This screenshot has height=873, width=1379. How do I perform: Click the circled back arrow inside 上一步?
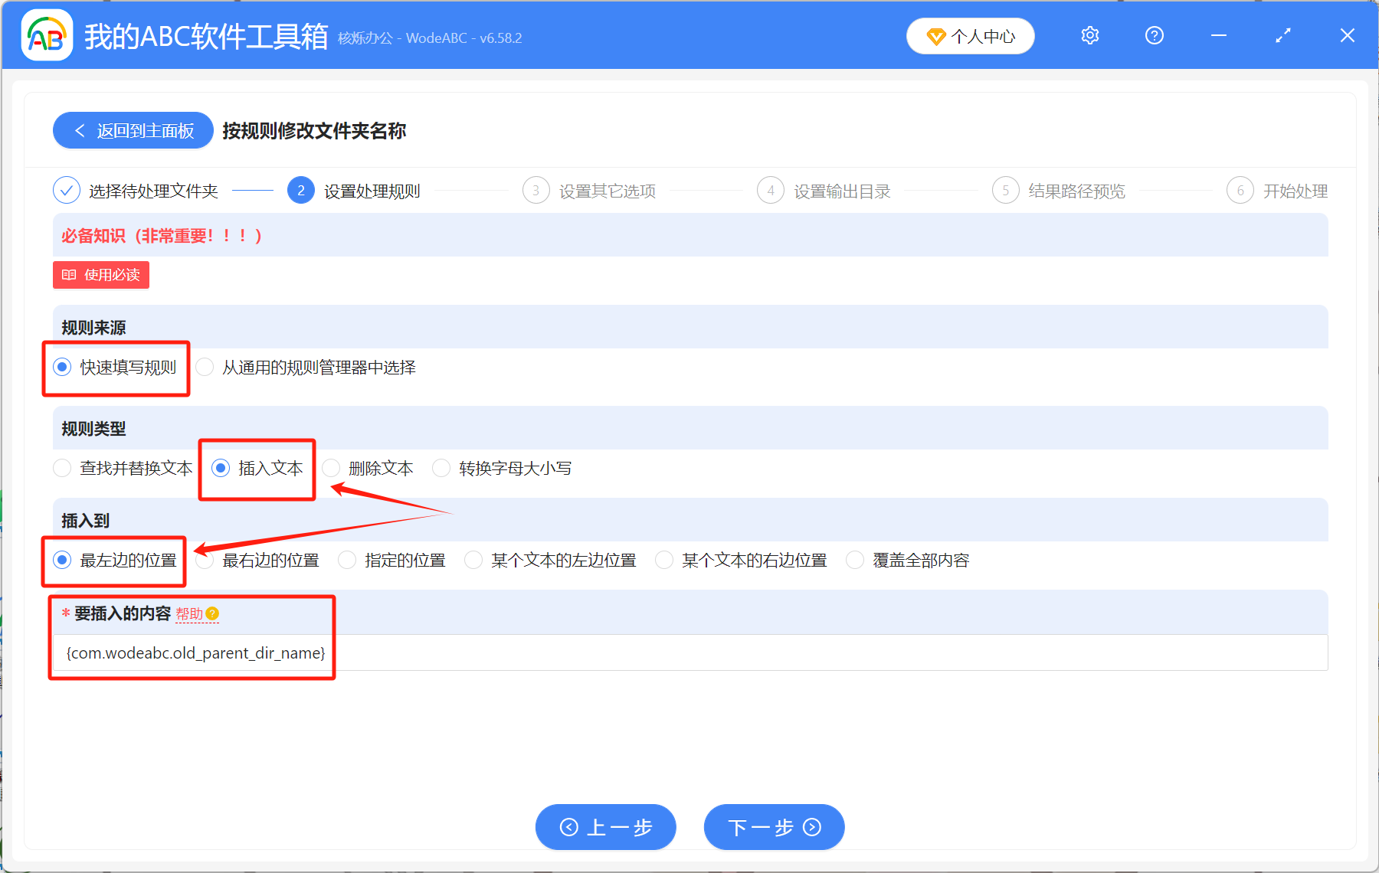[569, 827]
